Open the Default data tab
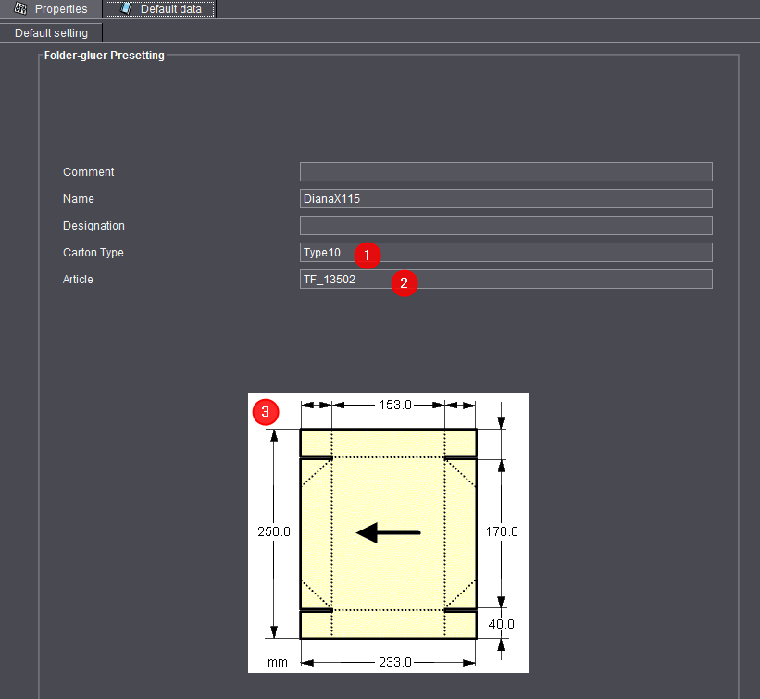Viewport: 760px width, 699px height. click(170, 9)
